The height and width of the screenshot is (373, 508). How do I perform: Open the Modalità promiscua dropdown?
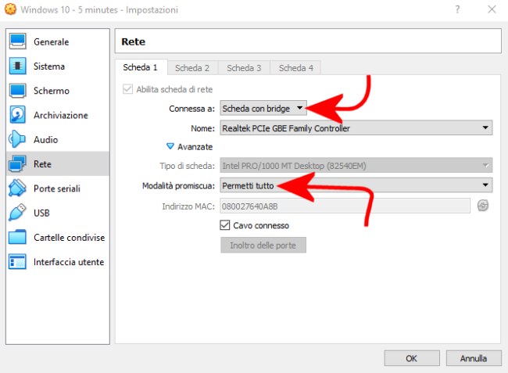click(356, 185)
